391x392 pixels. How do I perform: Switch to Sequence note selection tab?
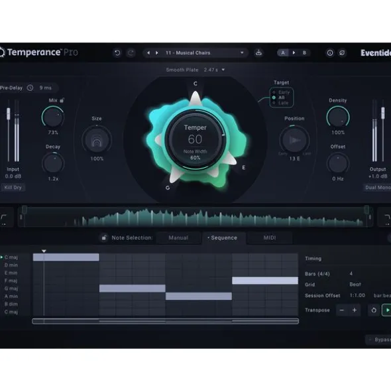pyautogui.click(x=224, y=237)
